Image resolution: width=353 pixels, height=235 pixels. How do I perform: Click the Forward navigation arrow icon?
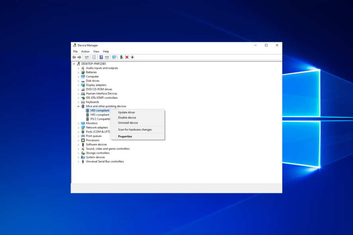[79, 57]
